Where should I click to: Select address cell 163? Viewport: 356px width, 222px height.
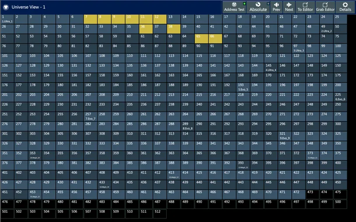coord(174,78)
